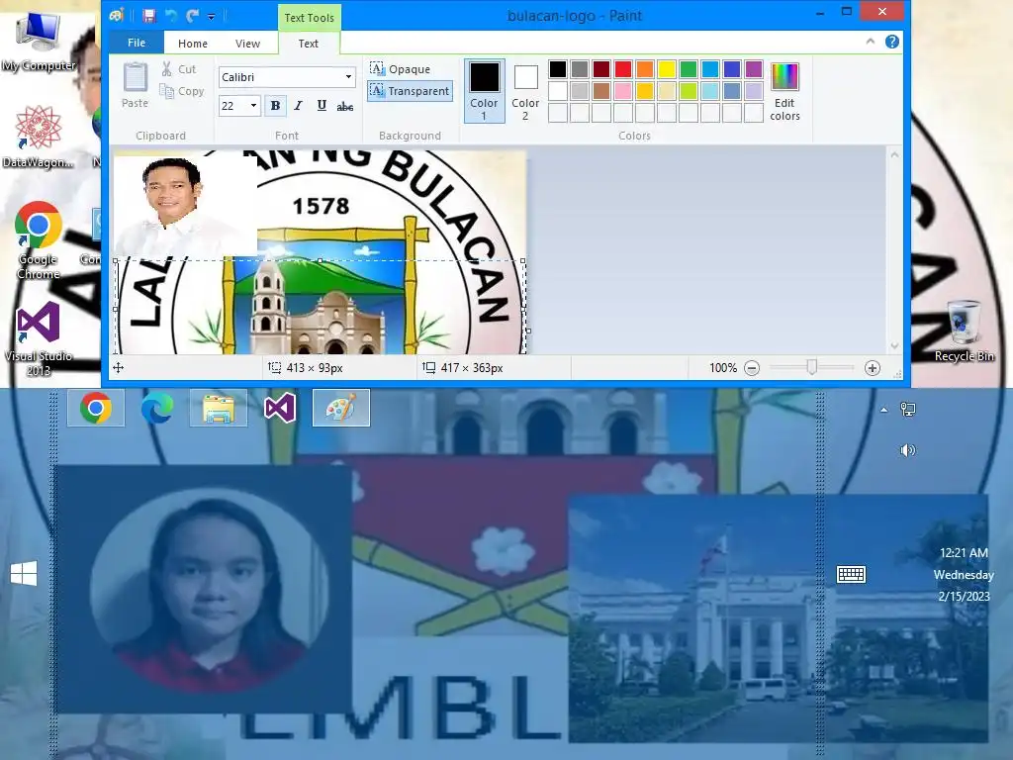
Task: Click Chrome icon in the taskbar
Action: pos(96,408)
